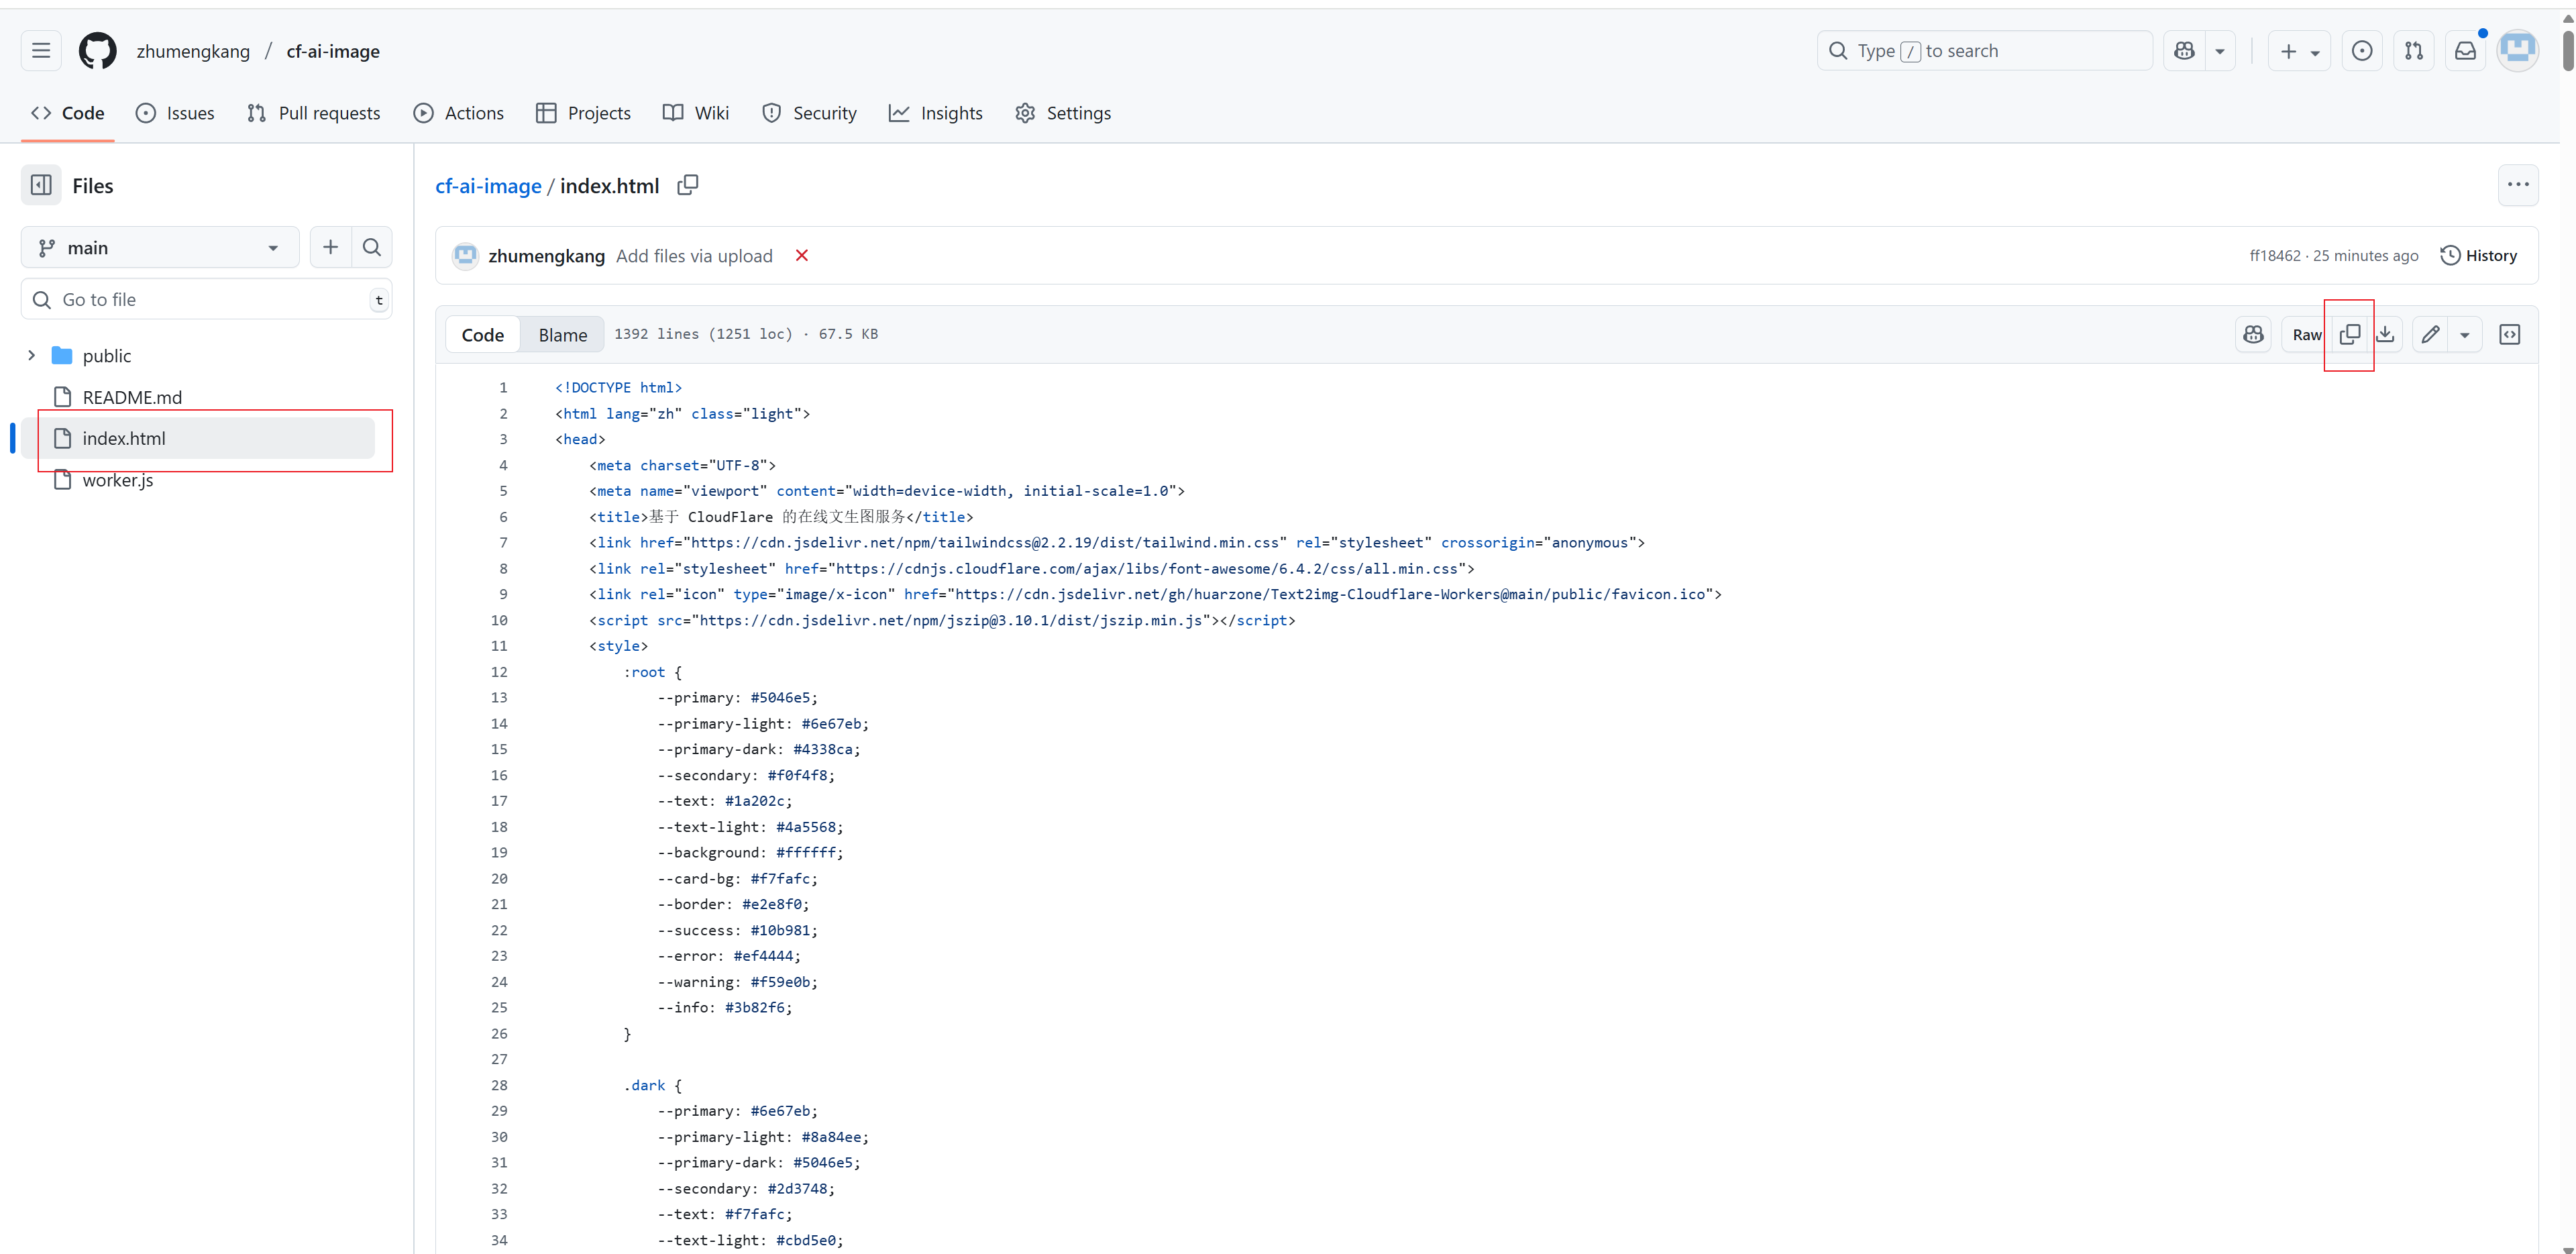This screenshot has height=1254, width=2576.
Task: Open Raw file view
Action: [2306, 335]
